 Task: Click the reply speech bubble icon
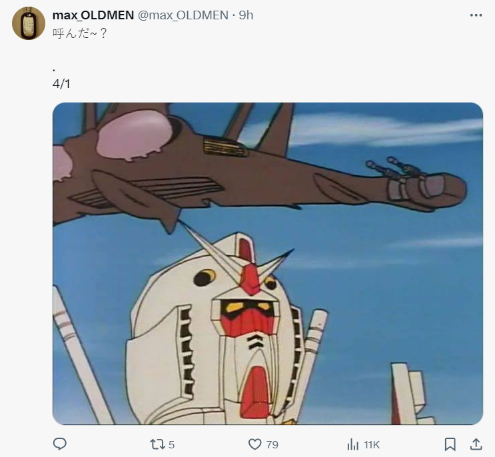point(60,444)
